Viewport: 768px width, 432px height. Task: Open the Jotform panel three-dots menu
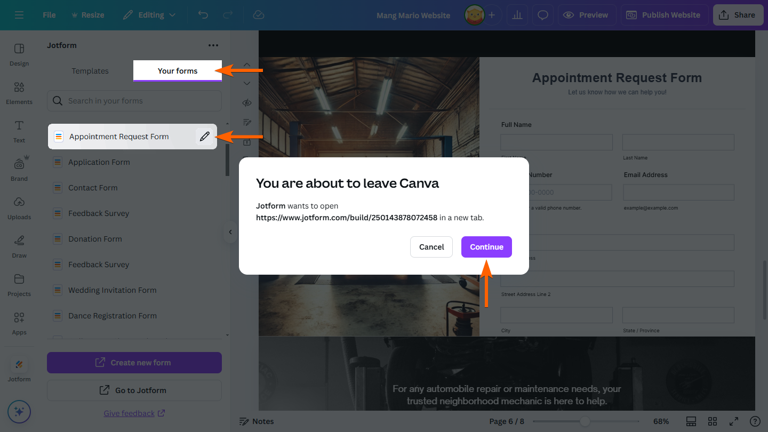click(213, 45)
